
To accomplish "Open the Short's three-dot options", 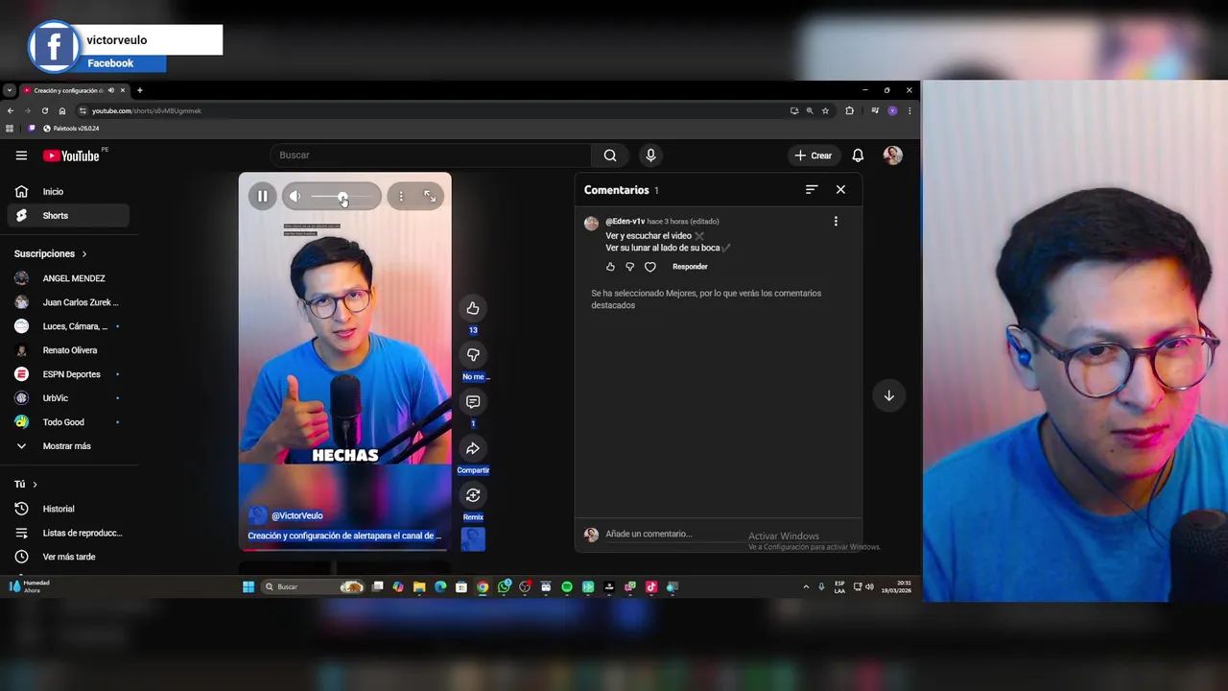I will pyautogui.click(x=401, y=197).
